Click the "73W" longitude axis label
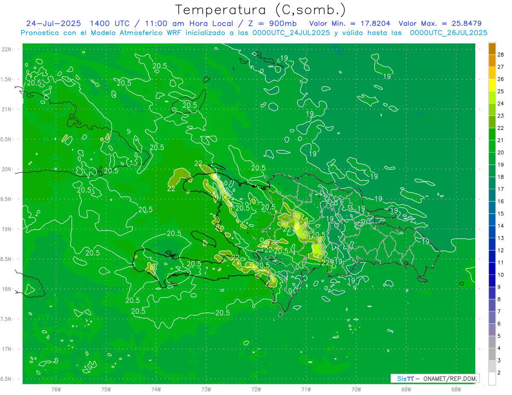512x395 pixels. point(206,389)
